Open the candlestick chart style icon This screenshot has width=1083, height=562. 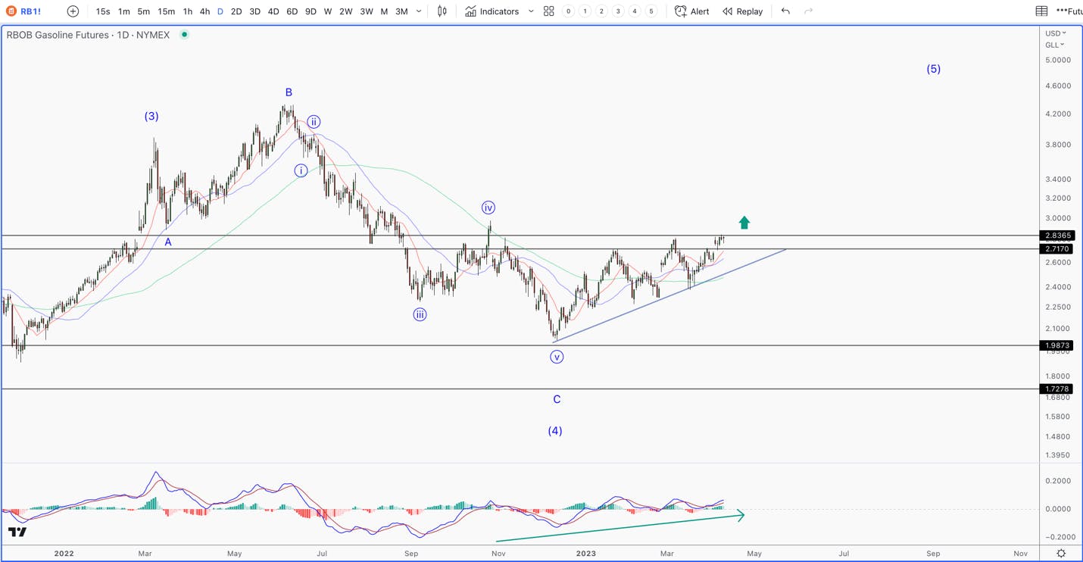[442, 11]
